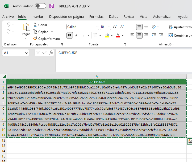Open the Fuente dialog launcher

[125, 44]
